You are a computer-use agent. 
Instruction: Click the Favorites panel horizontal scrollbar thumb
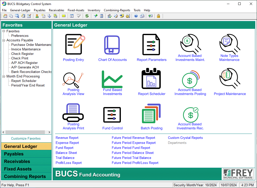(25, 132)
